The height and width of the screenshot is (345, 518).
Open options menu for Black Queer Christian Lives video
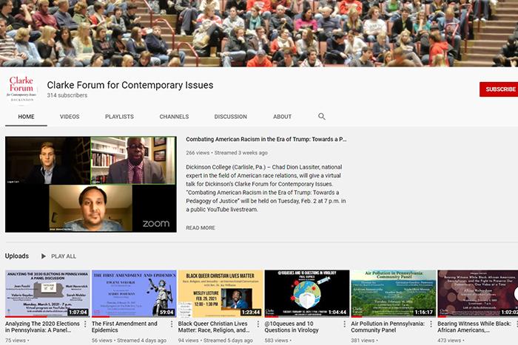click(258, 324)
